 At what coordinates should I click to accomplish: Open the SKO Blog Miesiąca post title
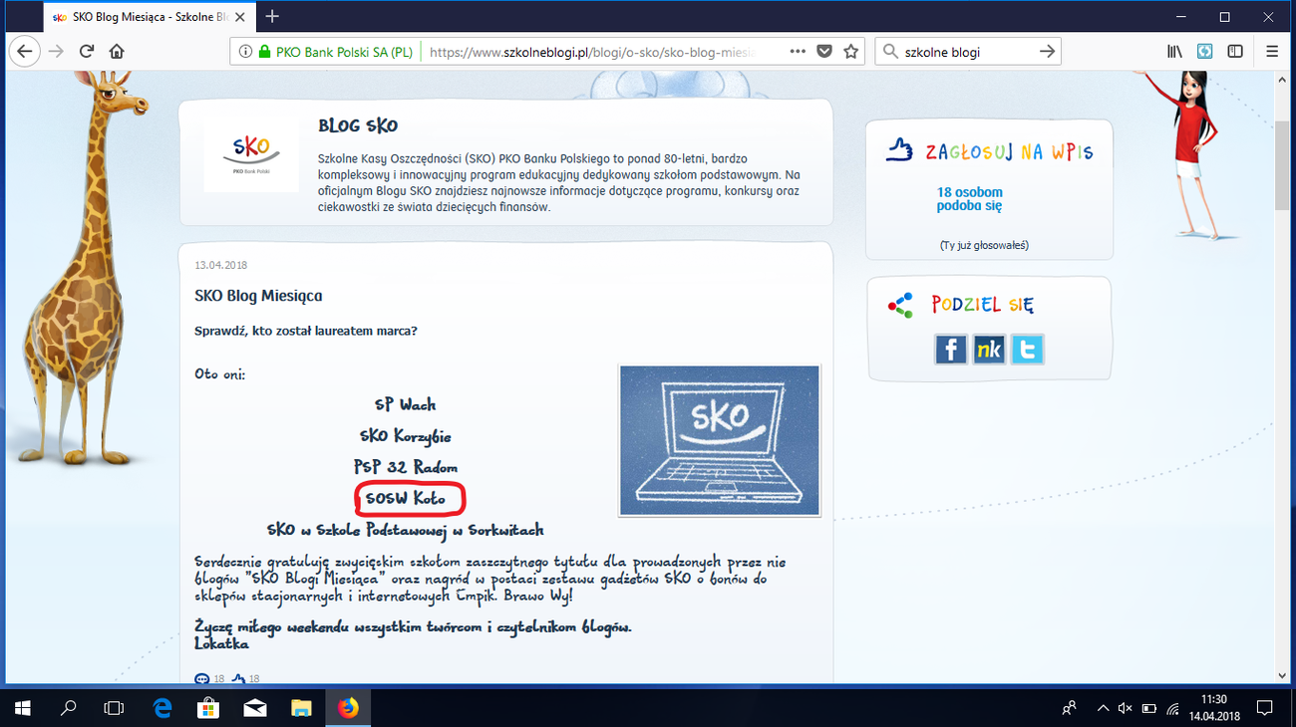tap(258, 296)
